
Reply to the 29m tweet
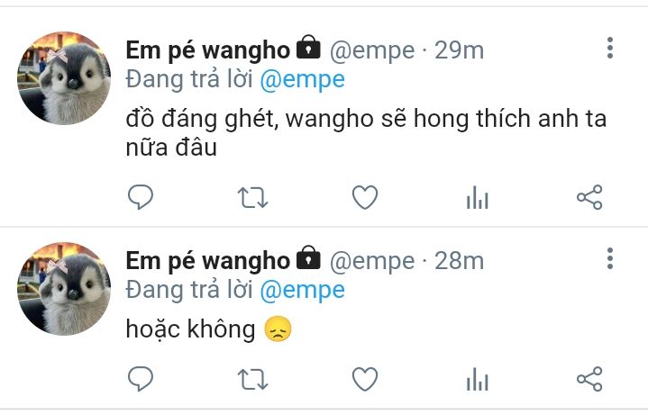(141, 197)
